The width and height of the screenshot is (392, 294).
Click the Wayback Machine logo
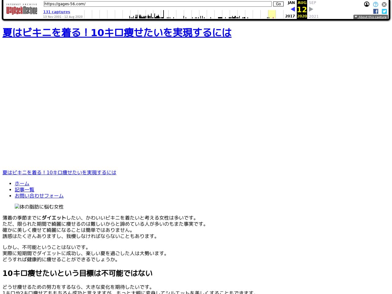tap(22, 9)
